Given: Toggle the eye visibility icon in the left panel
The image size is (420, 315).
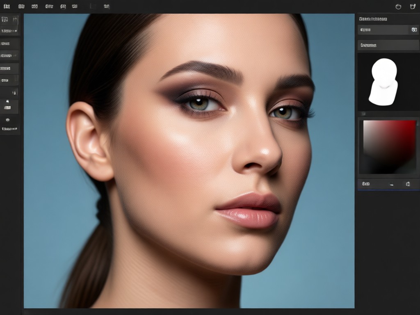Looking at the screenshot, I should point(7,120).
